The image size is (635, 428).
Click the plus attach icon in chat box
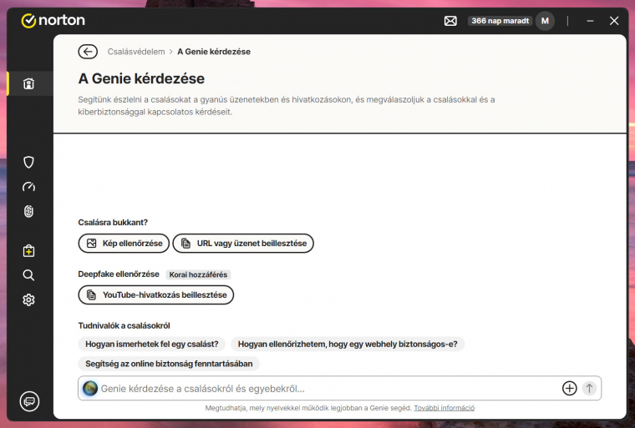point(569,388)
